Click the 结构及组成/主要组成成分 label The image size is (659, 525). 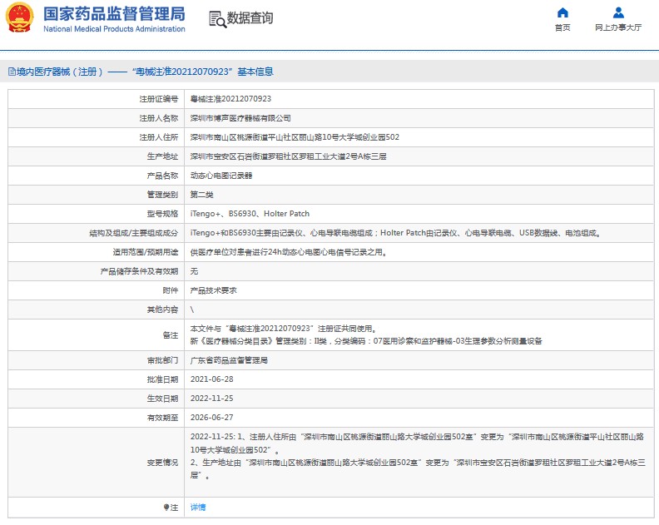point(134,233)
